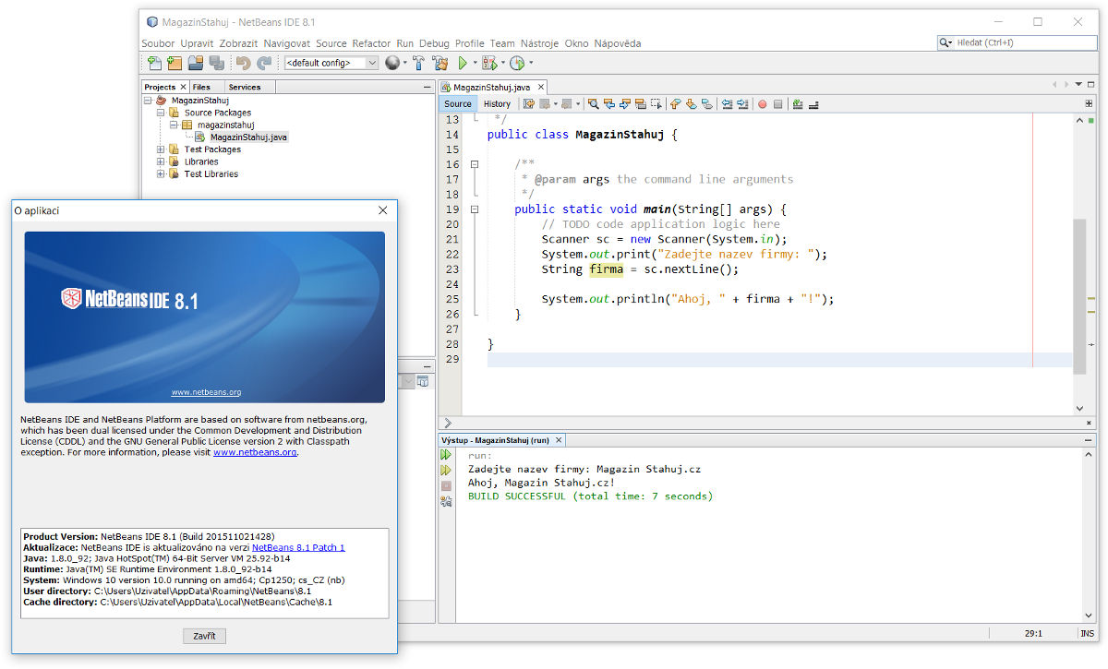This screenshot has width=1108, height=669.
Task: Click the Stop Macro Recording icon
Action: point(778,104)
